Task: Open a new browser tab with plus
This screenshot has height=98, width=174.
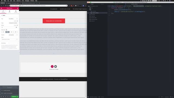Action: [39, 3]
